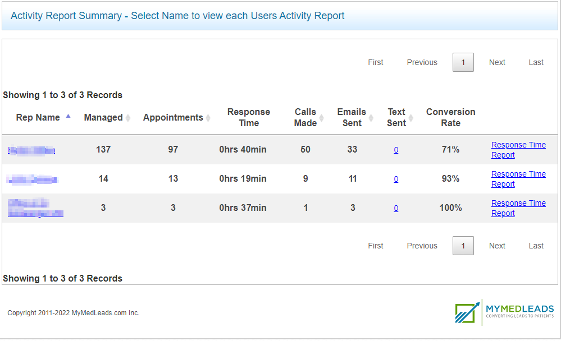Click the MyMedLeads logo

(x=504, y=312)
